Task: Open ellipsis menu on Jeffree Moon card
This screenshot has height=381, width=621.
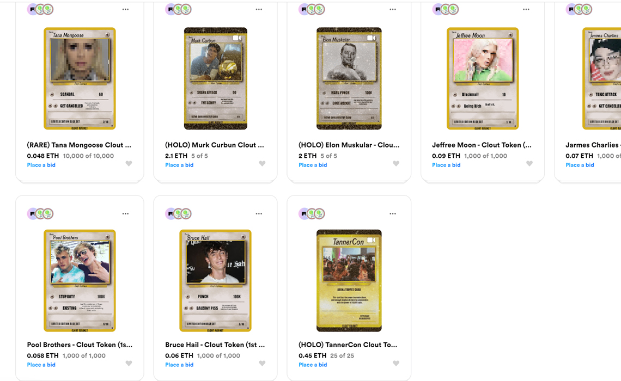Action: click(526, 9)
